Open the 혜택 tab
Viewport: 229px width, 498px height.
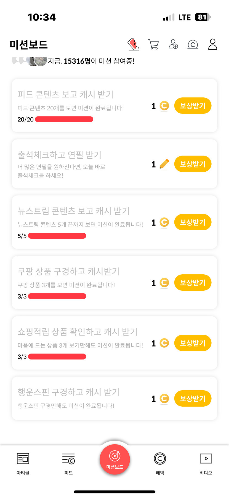tap(160, 463)
